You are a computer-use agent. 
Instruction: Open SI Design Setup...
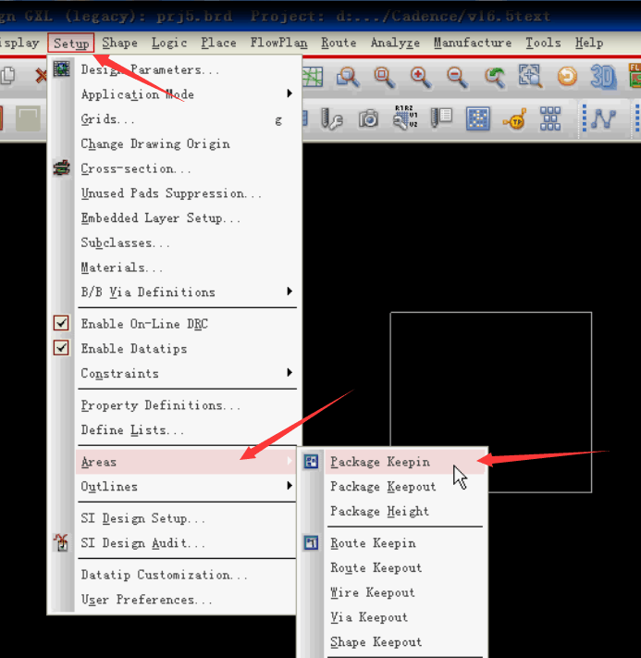[186, 518]
